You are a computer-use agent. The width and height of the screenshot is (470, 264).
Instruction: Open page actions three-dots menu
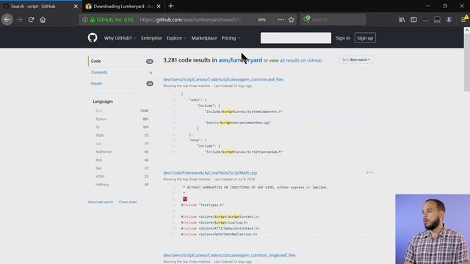pyautogui.click(x=281, y=20)
